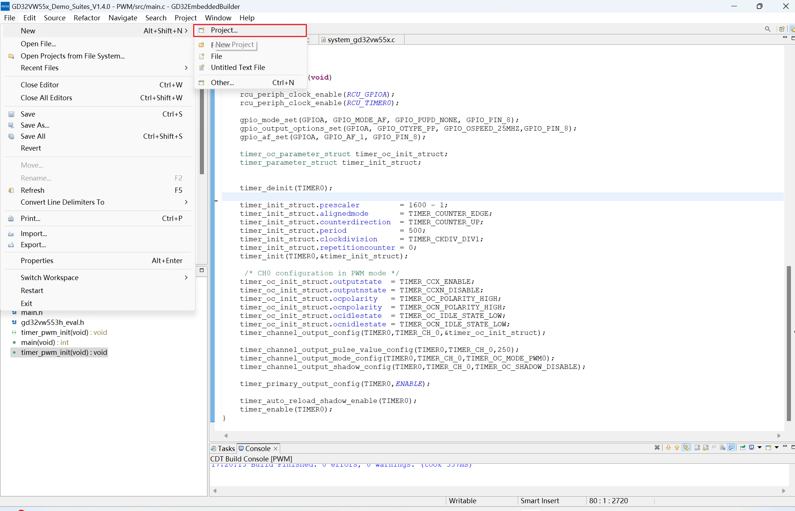
Task: Click the Open Console icon
Action: point(768,447)
